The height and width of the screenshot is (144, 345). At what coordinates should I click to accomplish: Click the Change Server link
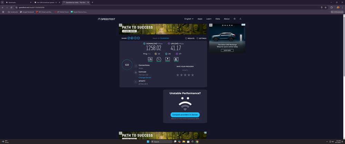[145, 78]
